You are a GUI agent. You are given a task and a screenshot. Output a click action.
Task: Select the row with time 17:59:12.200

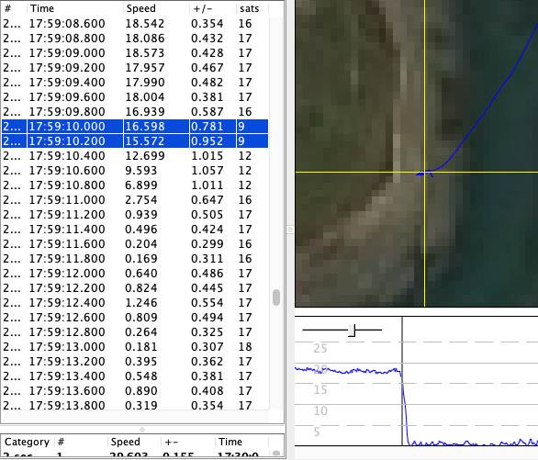point(135,288)
